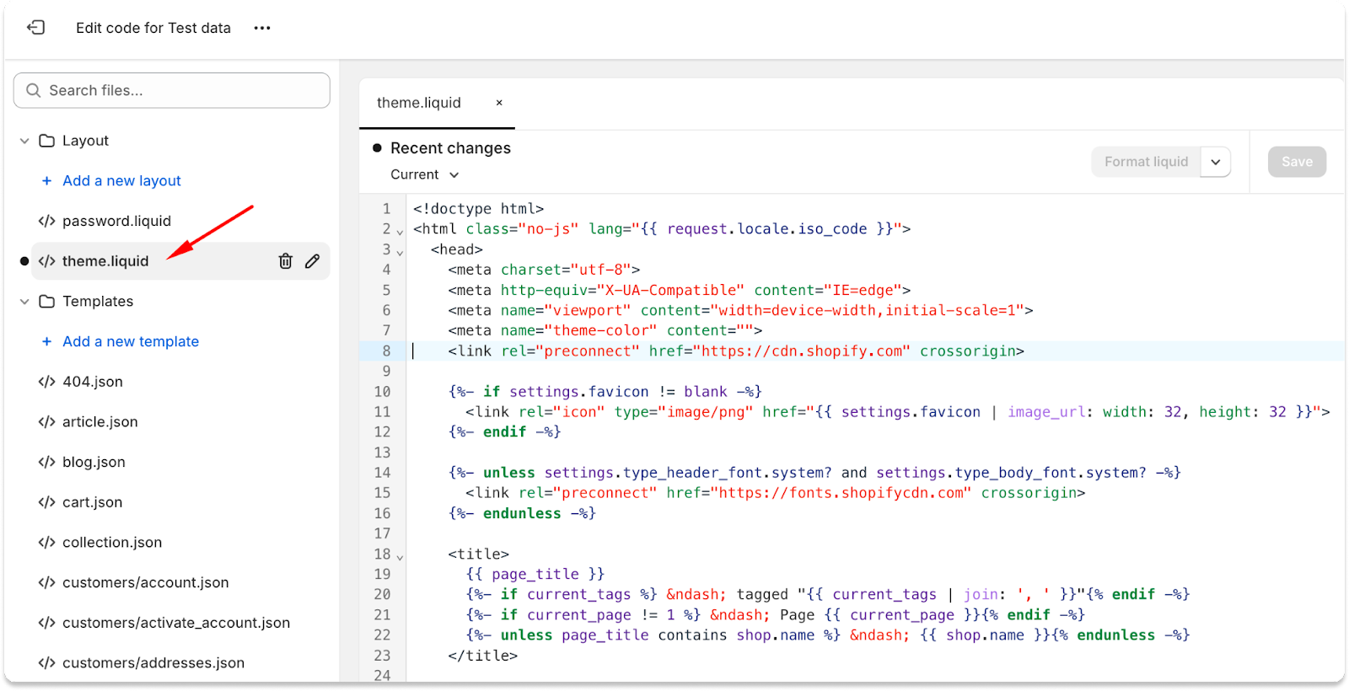
Task: Fold the title tag at line 18
Action: tap(400, 556)
